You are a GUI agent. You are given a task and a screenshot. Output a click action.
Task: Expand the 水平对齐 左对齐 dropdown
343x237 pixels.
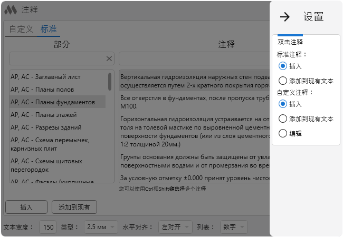[x=175, y=227]
